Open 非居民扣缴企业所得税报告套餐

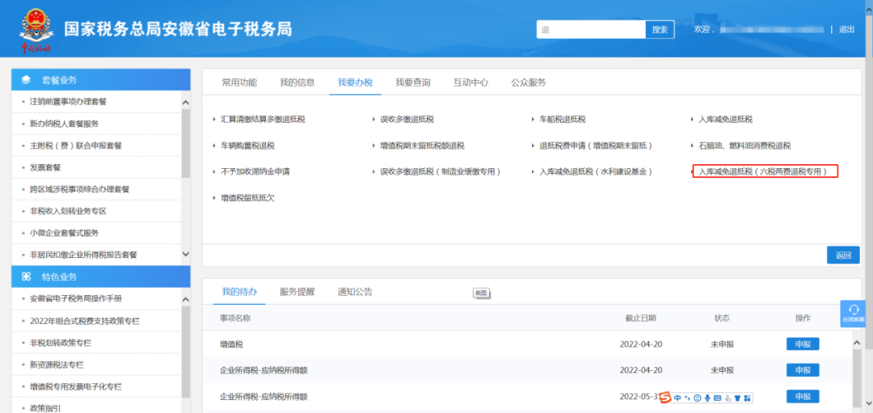tap(83, 255)
